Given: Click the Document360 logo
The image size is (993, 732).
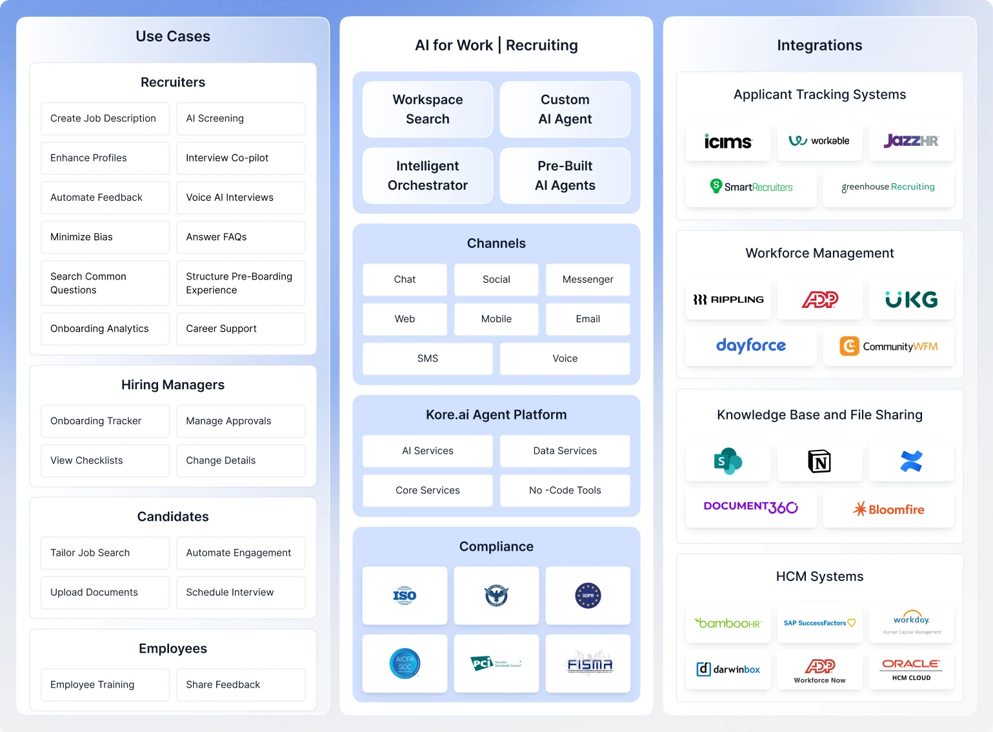Looking at the screenshot, I should 751,508.
